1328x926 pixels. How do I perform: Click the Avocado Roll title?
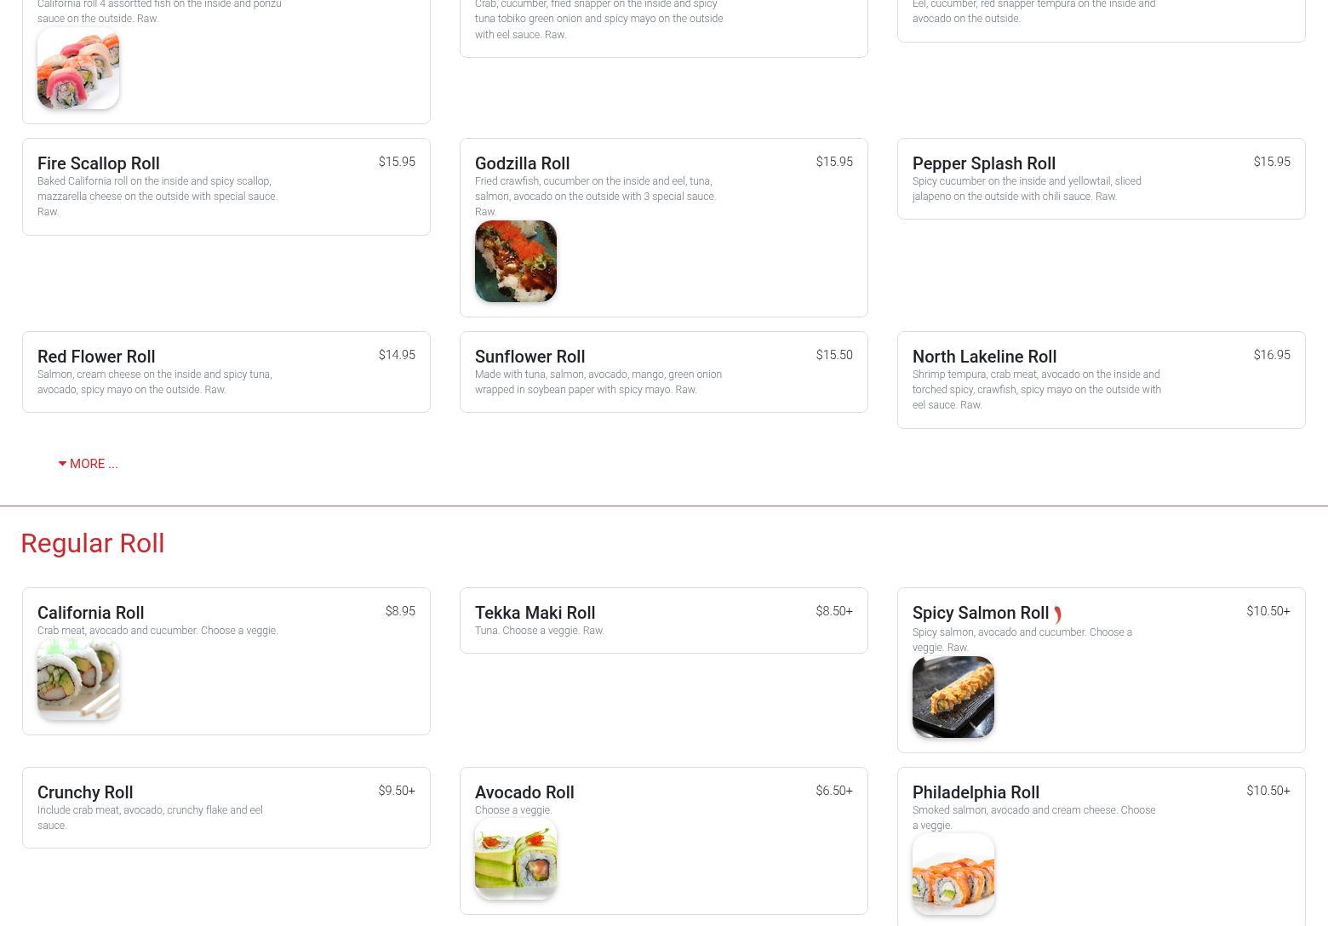coord(524,792)
